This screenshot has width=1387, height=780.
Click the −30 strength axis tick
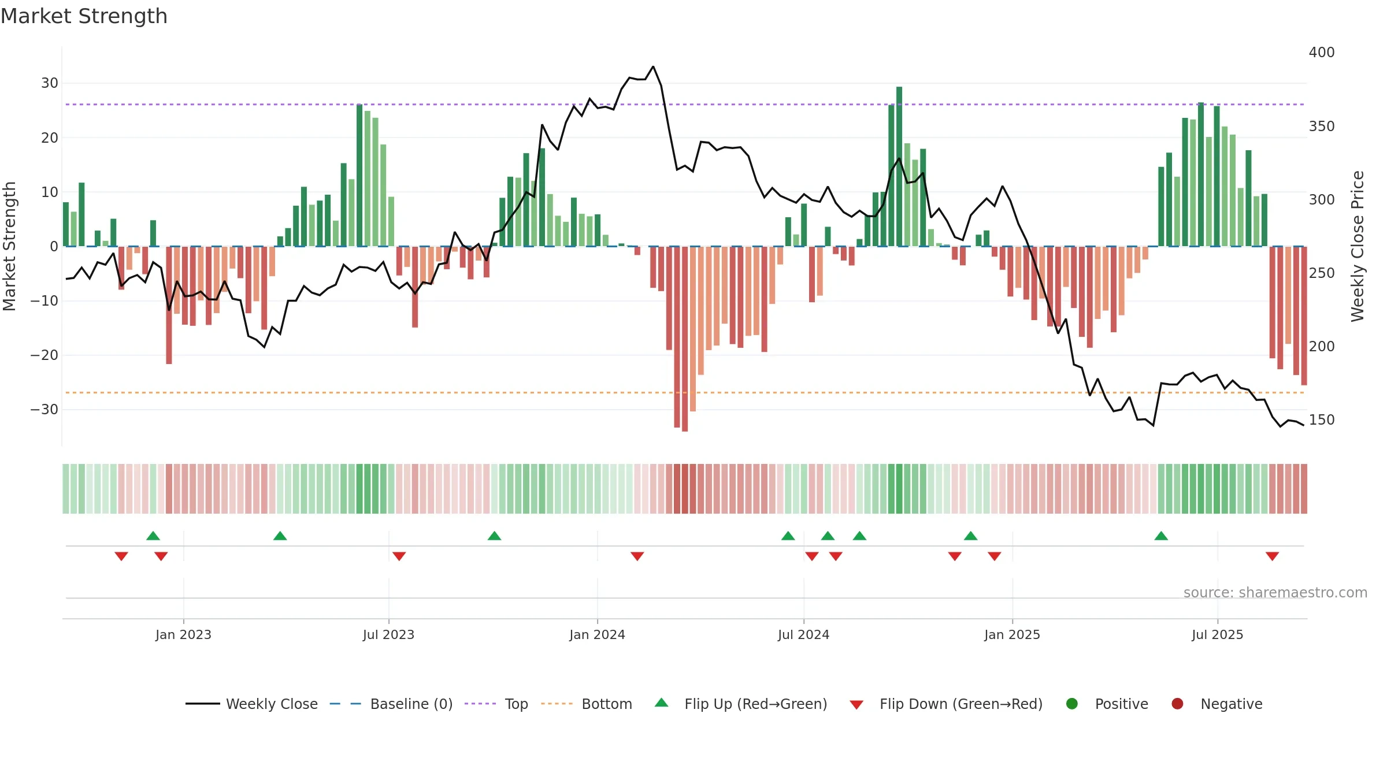(44, 410)
